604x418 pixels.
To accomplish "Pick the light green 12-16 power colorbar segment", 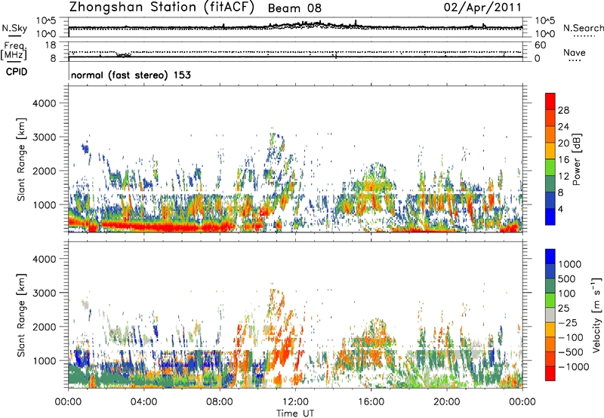I will pyautogui.click(x=550, y=168).
